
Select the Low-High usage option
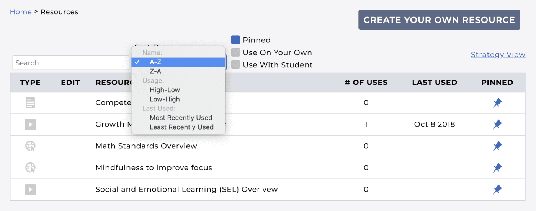(165, 99)
